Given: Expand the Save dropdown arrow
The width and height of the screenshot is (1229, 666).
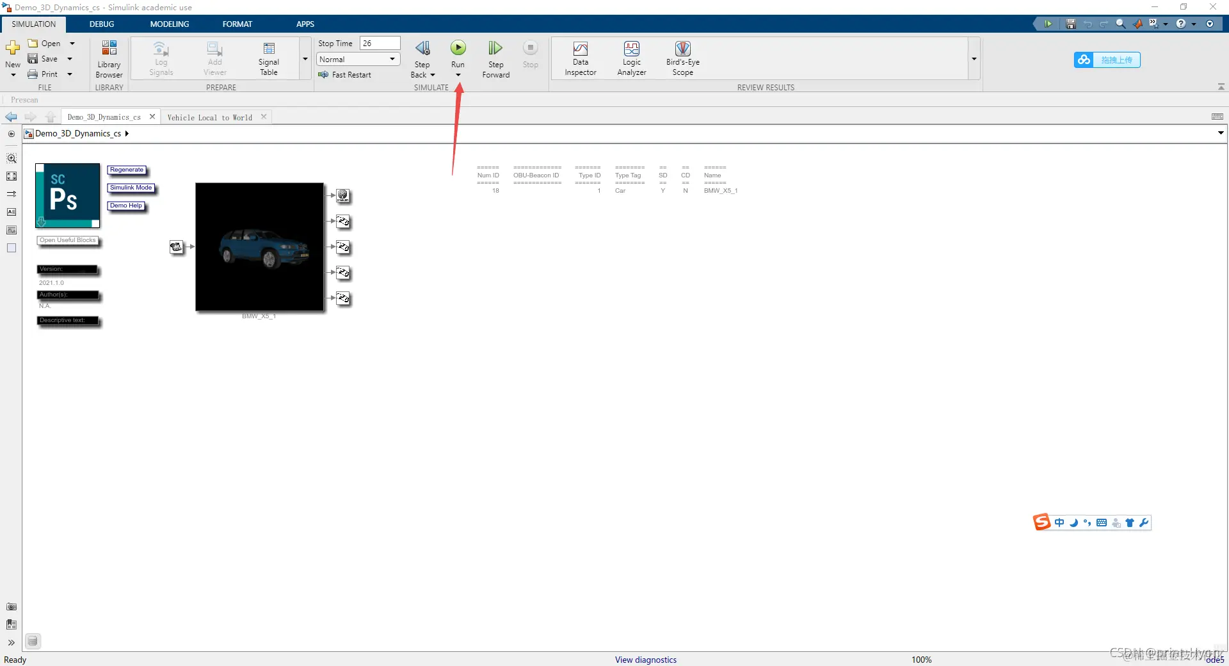Looking at the screenshot, I should pos(70,59).
